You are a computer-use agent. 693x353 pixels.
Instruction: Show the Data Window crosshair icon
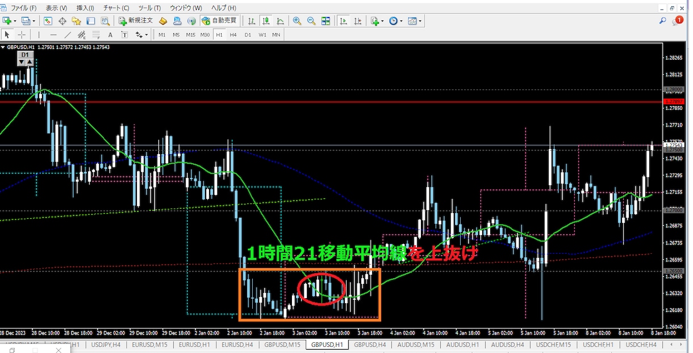tap(62, 21)
